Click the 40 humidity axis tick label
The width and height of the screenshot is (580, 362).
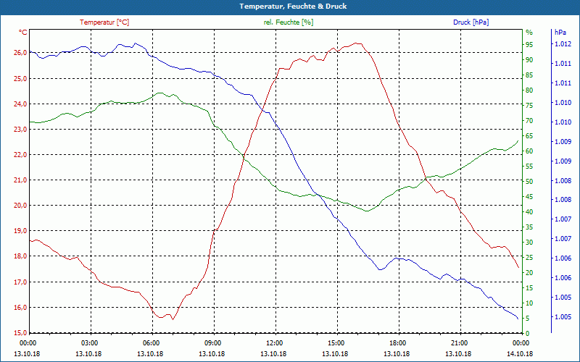click(x=529, y=212)
